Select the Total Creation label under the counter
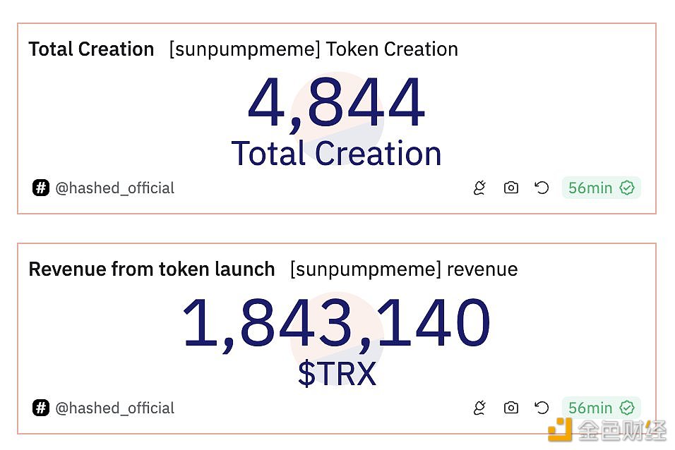This screenshot has width=675, height=450. point(336,154)
